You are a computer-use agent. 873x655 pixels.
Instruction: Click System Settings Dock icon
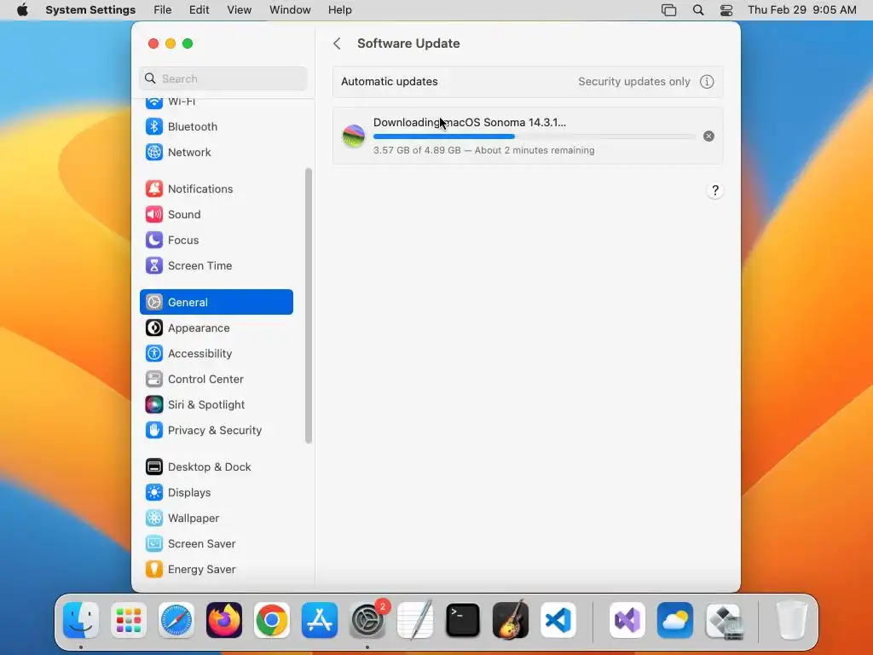click(367, 620)
